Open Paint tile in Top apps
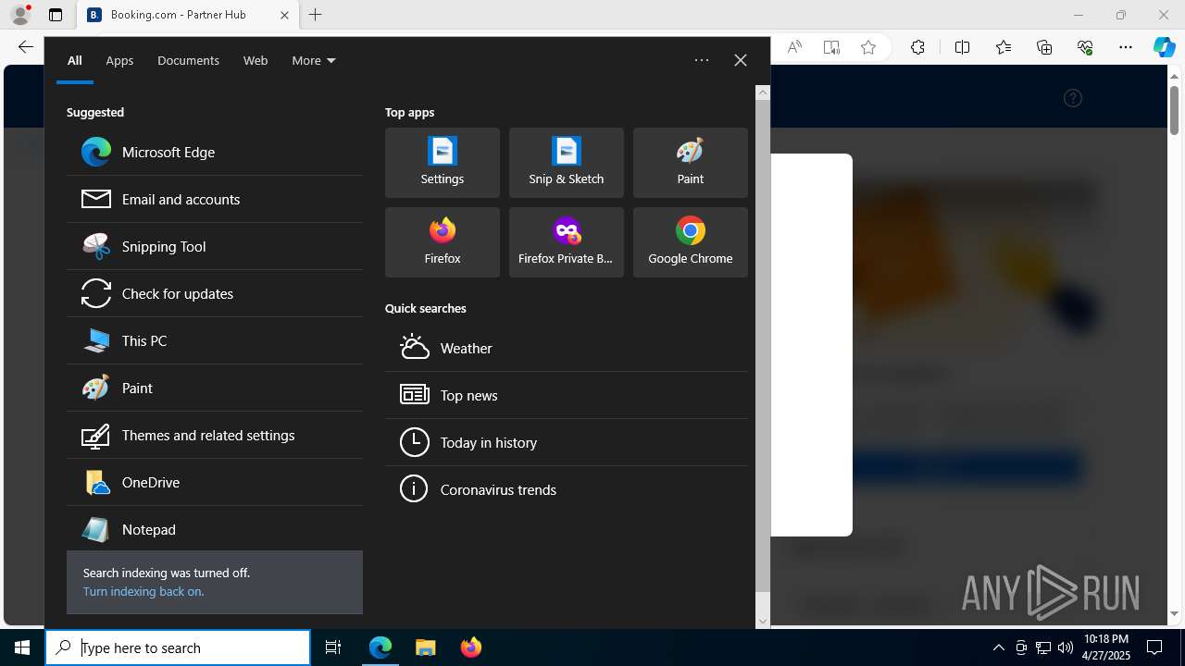 pos(691,163)
